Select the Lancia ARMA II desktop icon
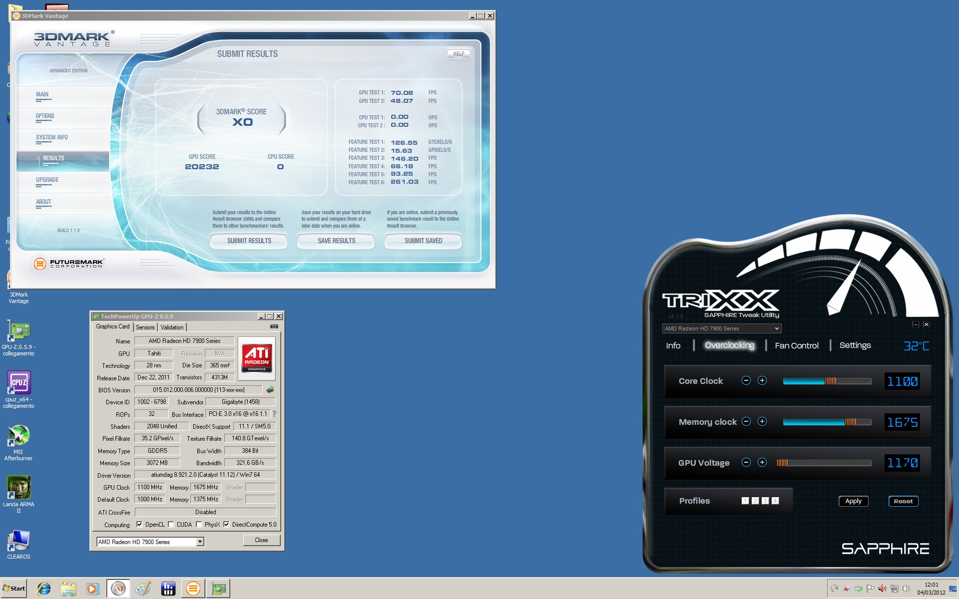 pos(18,494)
